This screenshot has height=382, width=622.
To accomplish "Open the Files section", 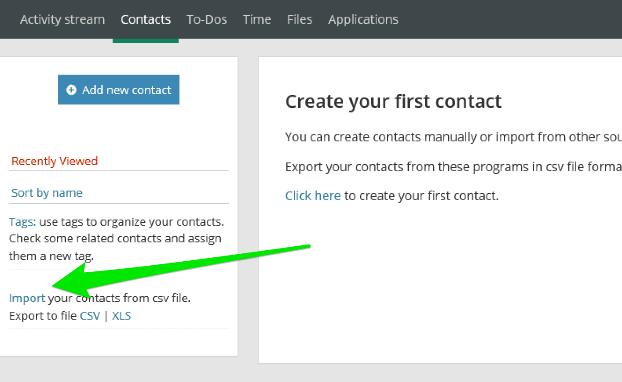I will click(300, 19).
